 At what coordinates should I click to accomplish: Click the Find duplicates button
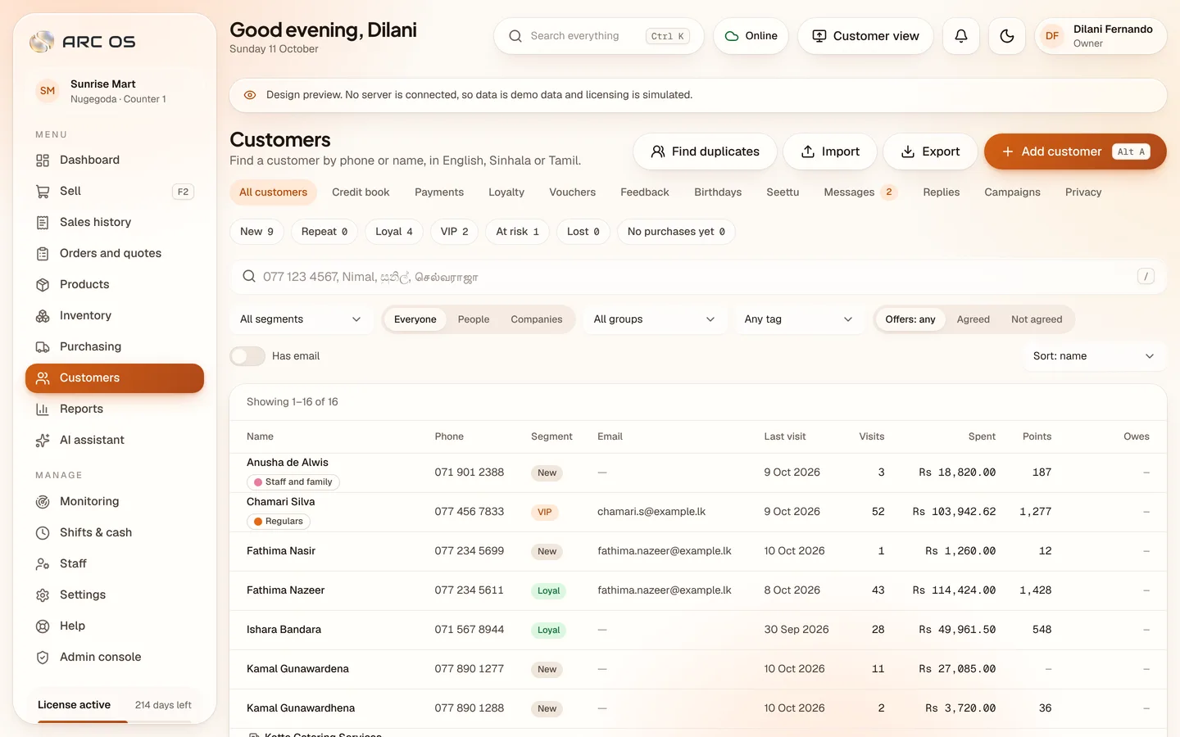tap(705, 151)
